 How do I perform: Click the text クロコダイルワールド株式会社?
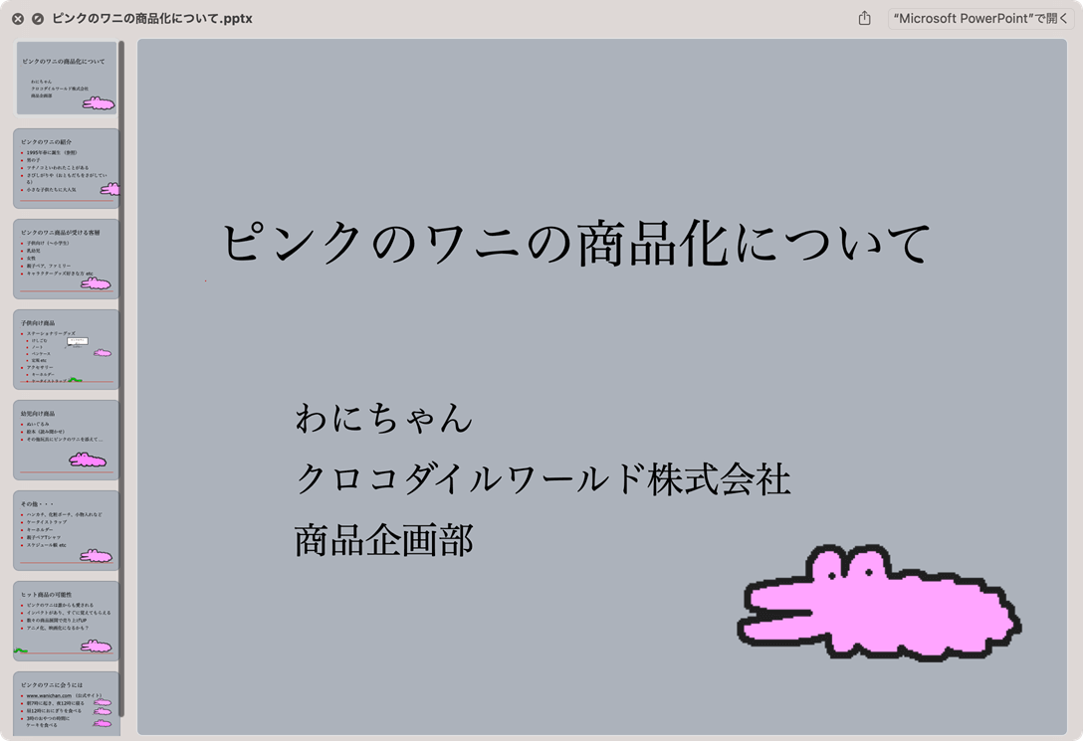[542, 478]
